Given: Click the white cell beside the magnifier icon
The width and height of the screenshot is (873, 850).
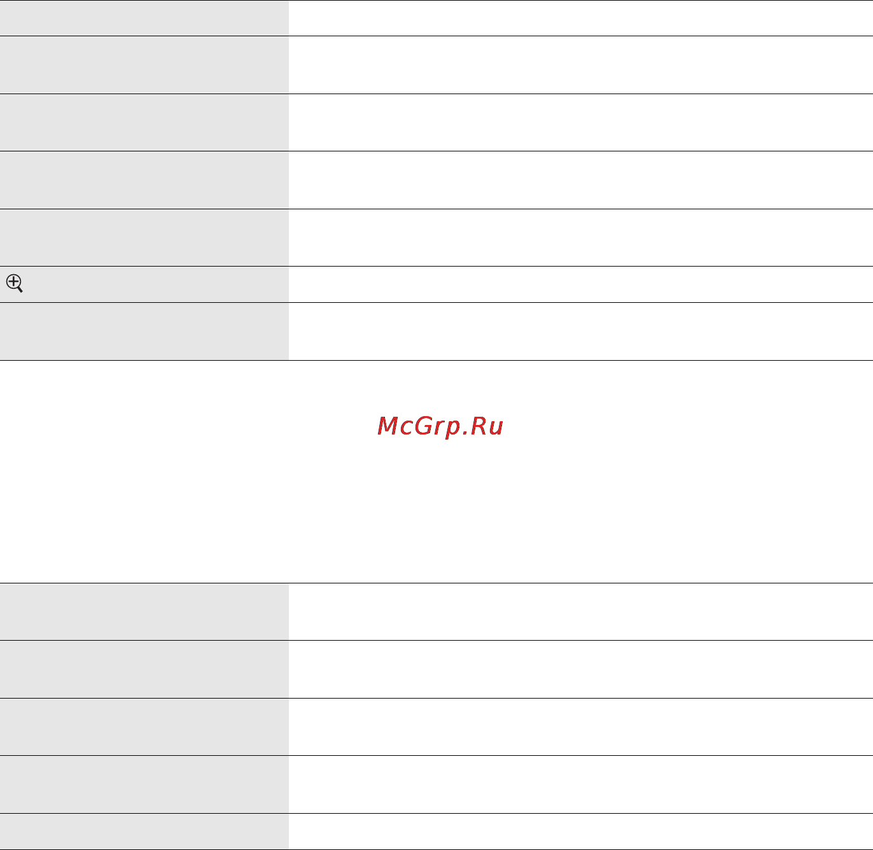Looking at the screenshot, I should 581,284.
